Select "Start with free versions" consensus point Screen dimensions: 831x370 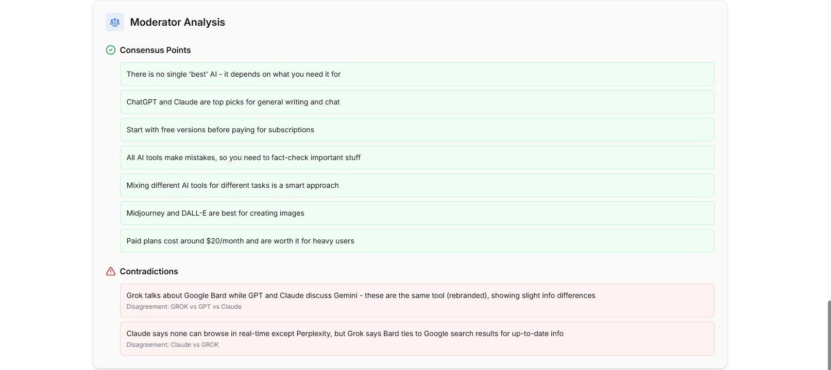[x=417, y=130]
